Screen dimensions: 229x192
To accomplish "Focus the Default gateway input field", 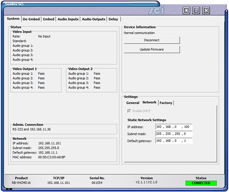I will 174,141.
